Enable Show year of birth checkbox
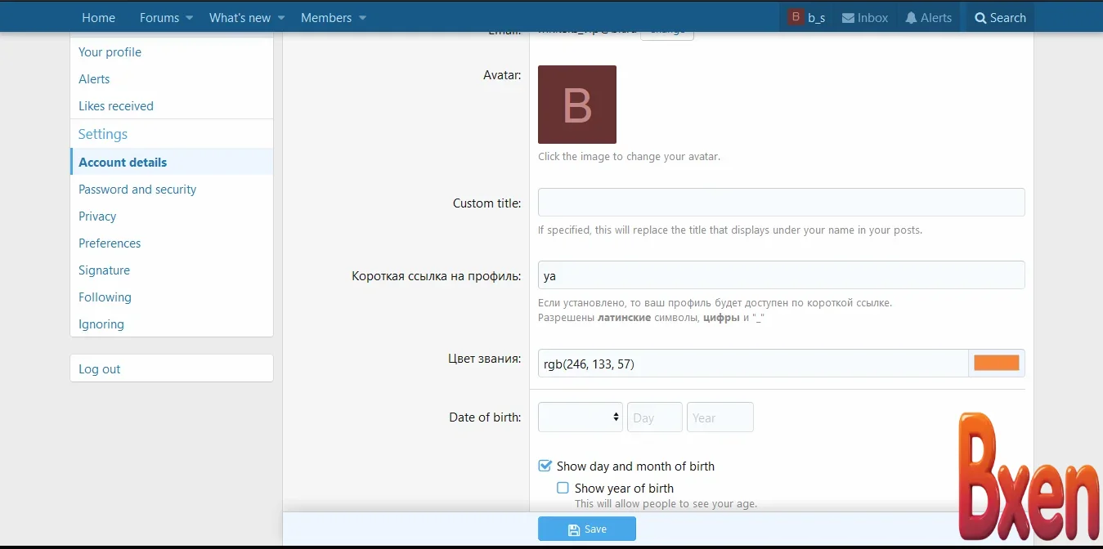Screen dimensions: 1103x549 tap(563, 488)
